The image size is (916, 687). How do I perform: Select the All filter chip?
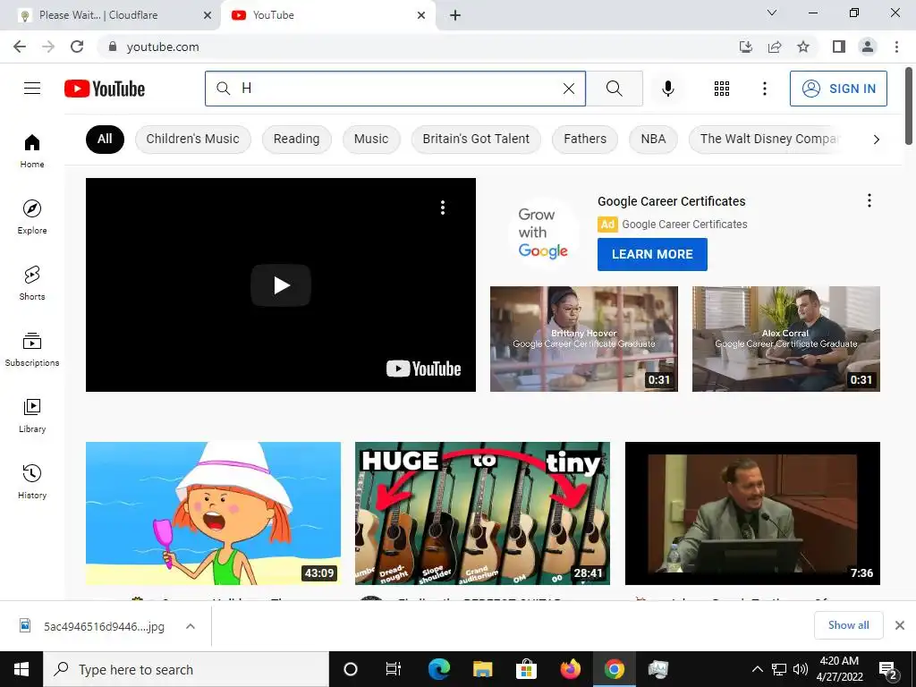(x=105, y=139)
